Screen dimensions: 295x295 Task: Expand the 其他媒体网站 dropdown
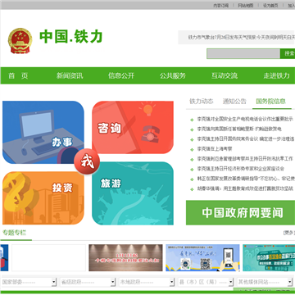[265, 282]
